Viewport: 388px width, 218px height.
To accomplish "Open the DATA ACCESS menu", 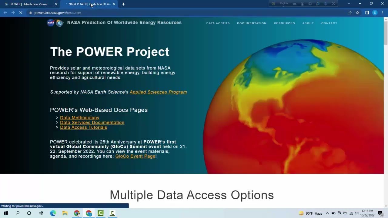I will tap(218, 23).
